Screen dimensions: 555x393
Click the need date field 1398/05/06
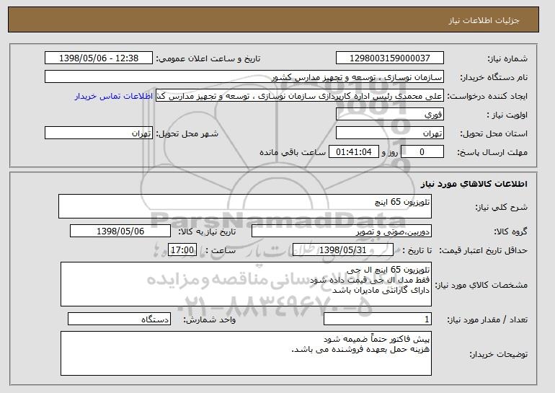[120, 231]
